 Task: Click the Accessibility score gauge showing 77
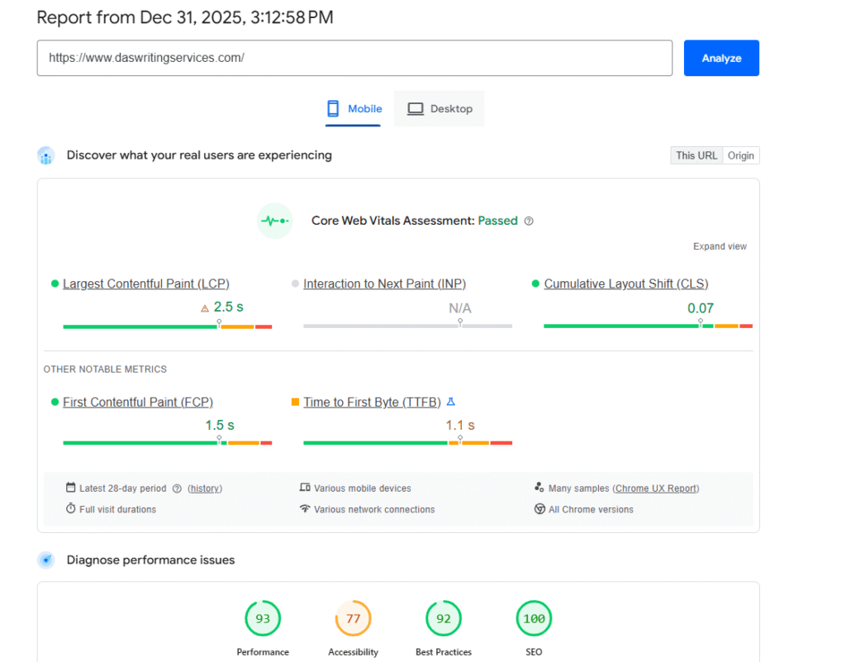353,618
